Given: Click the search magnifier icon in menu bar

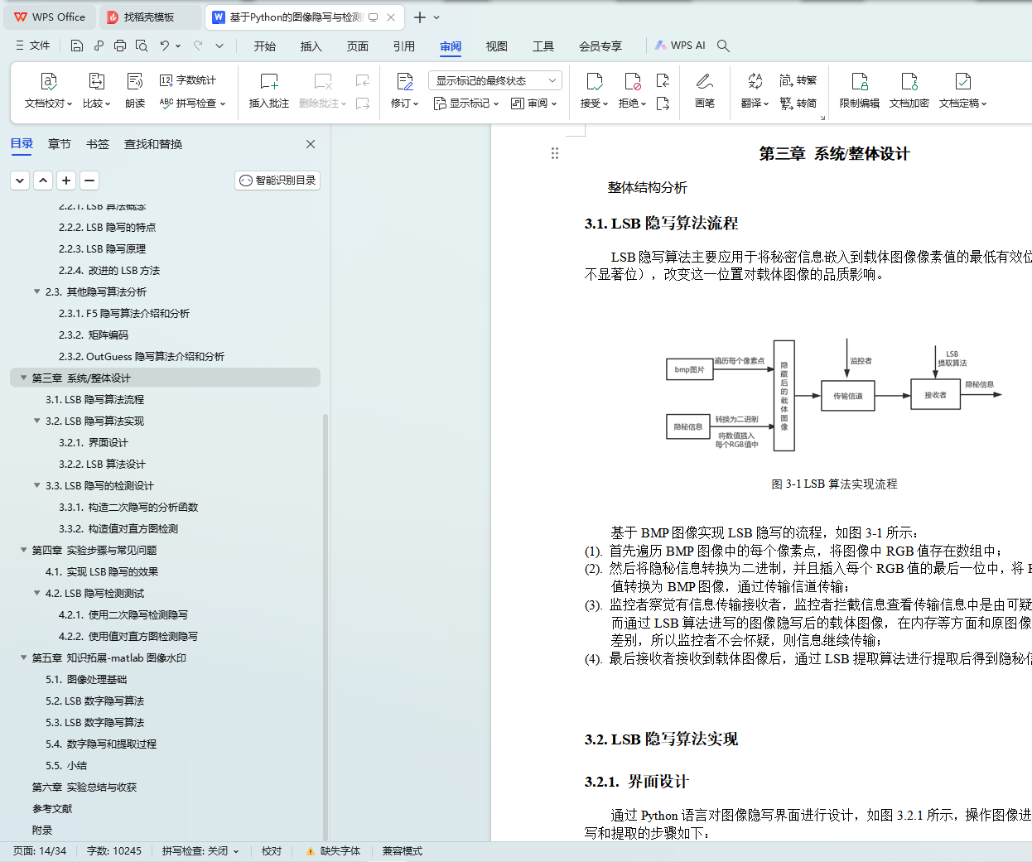Looking at the screenshot, I should point(723,46).
